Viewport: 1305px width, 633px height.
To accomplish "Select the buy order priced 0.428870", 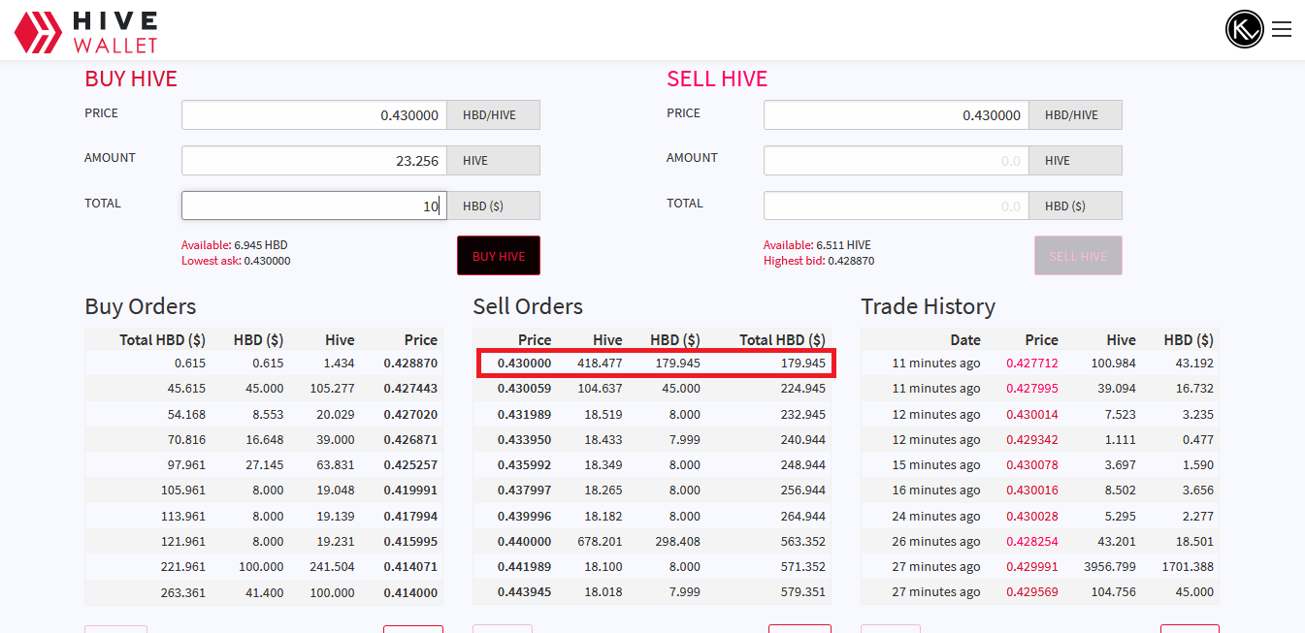I will (264, 364).
